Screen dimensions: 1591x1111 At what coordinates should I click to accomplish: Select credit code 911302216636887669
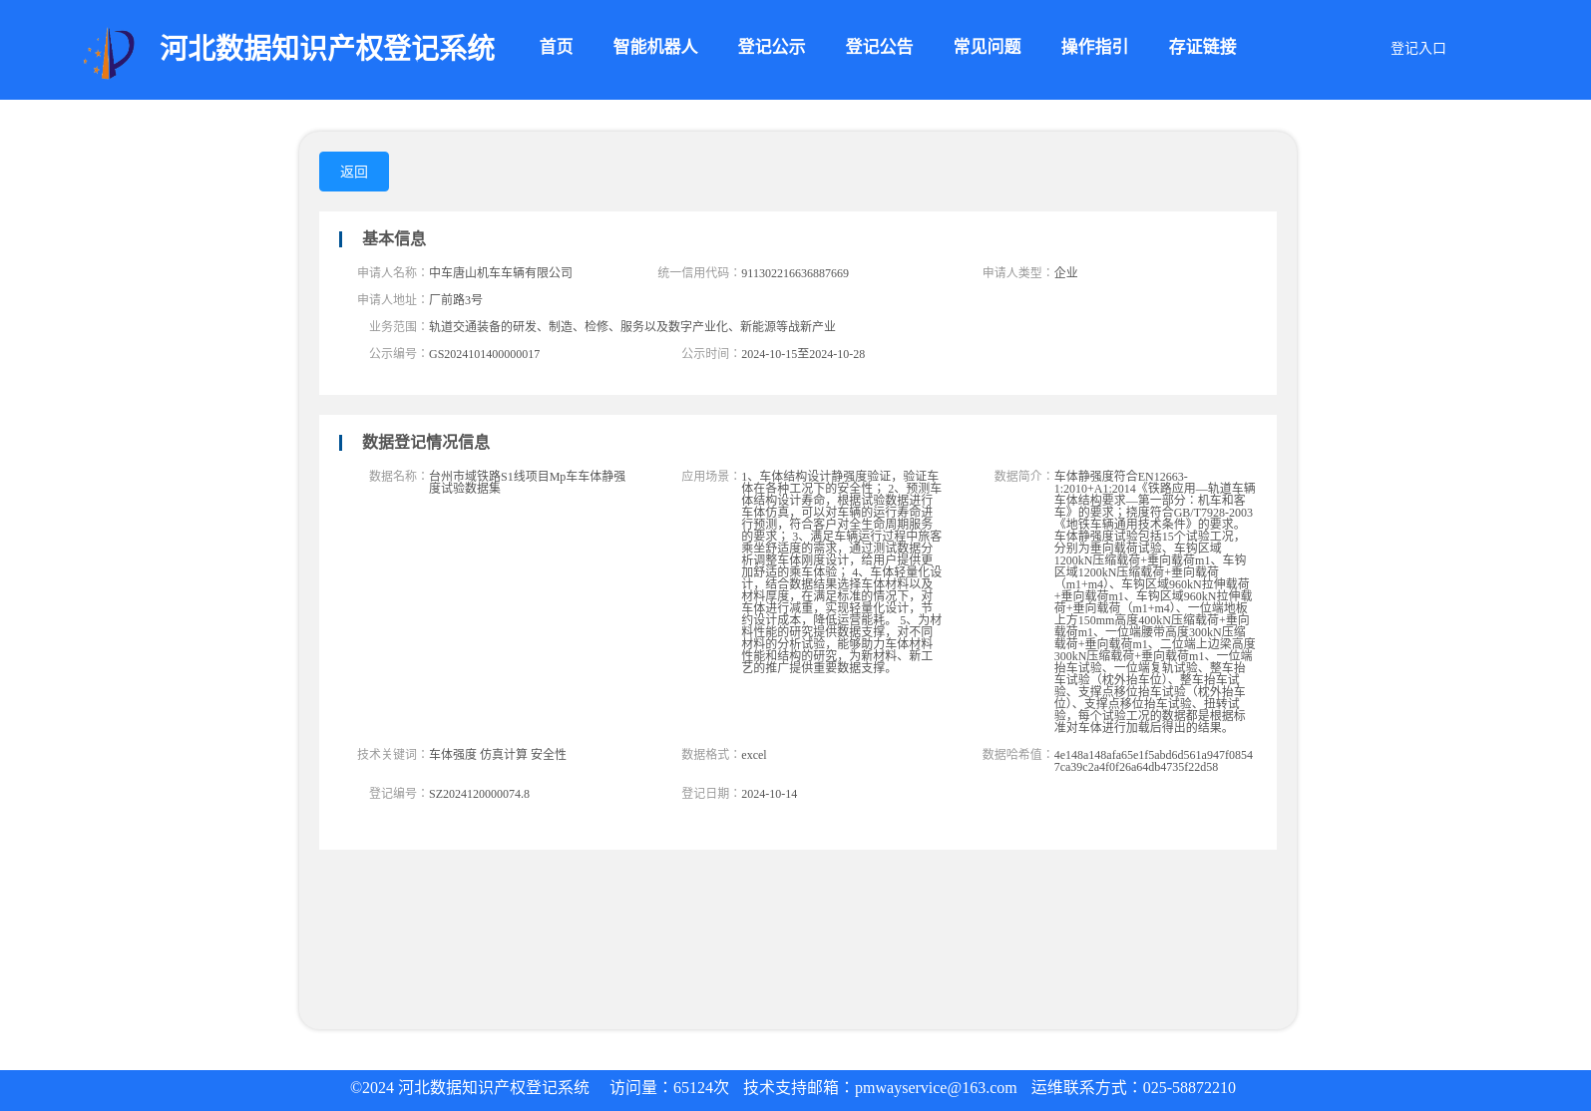click(x=795, y=273)
